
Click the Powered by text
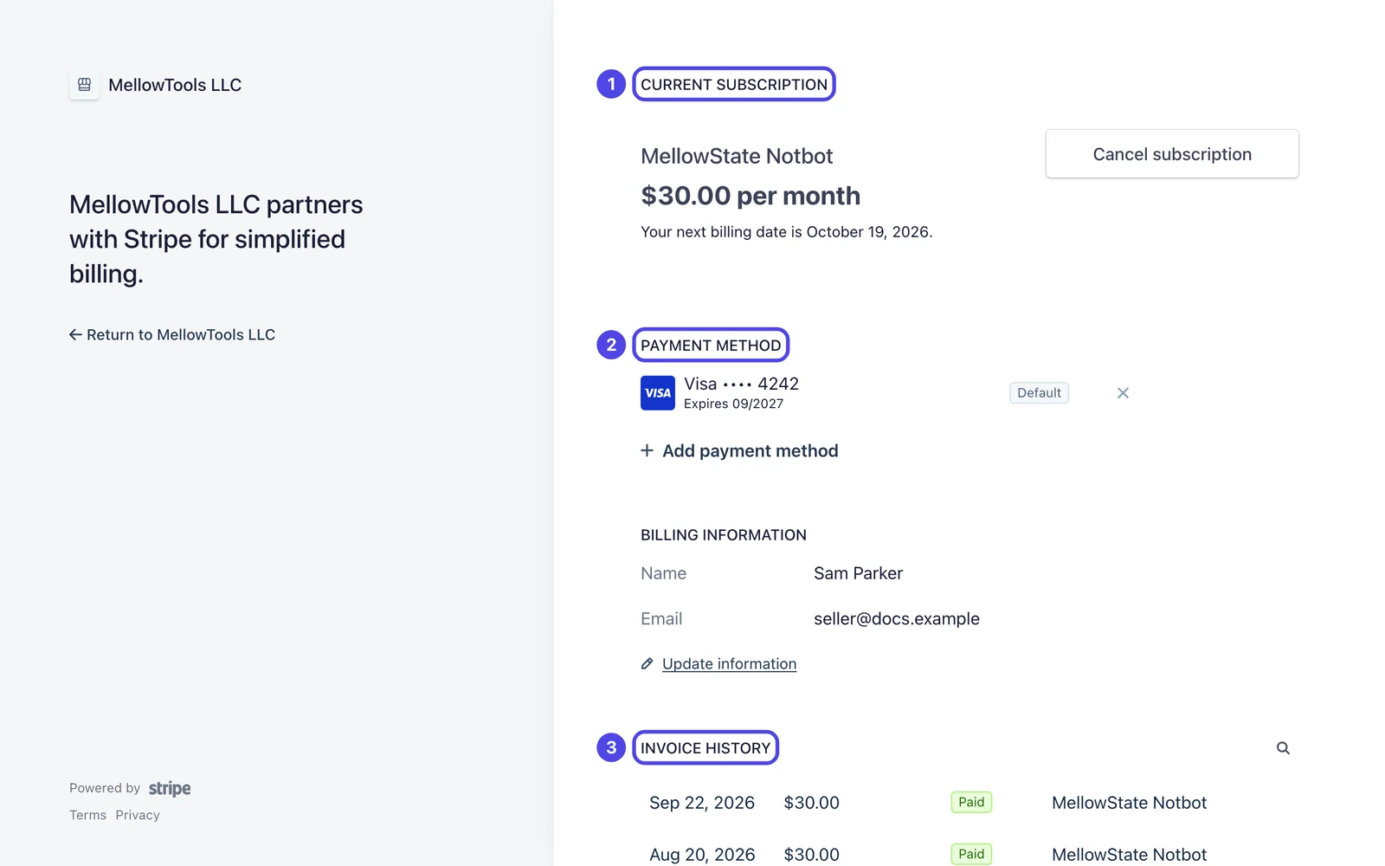(105, 788)
